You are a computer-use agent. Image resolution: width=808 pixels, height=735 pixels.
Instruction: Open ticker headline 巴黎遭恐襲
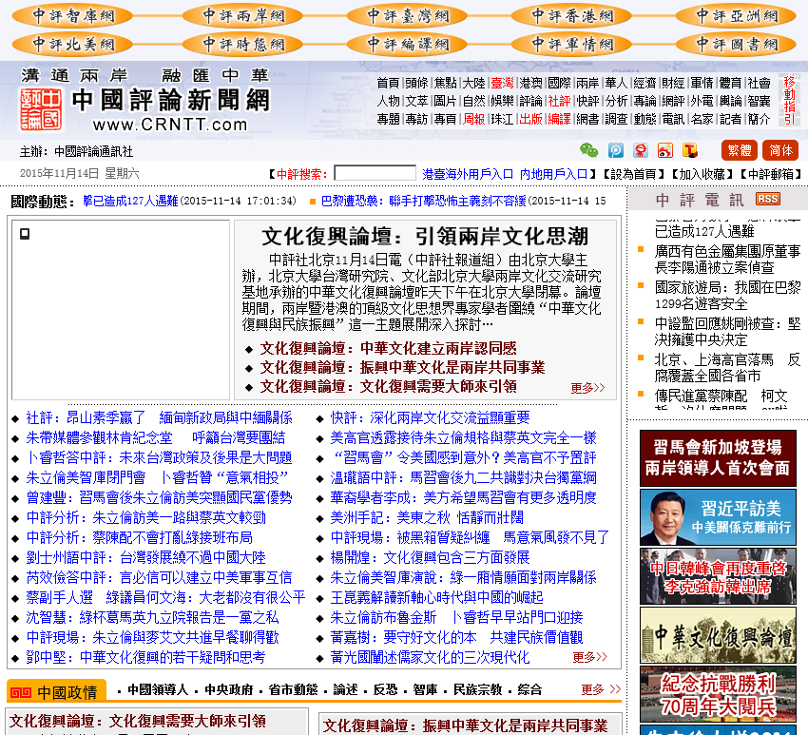pos(423,201)
